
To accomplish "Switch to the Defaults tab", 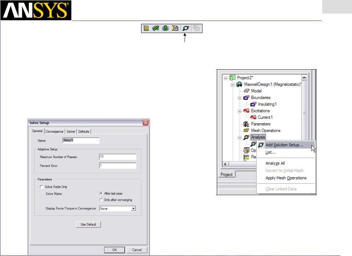I will [84, 132].
